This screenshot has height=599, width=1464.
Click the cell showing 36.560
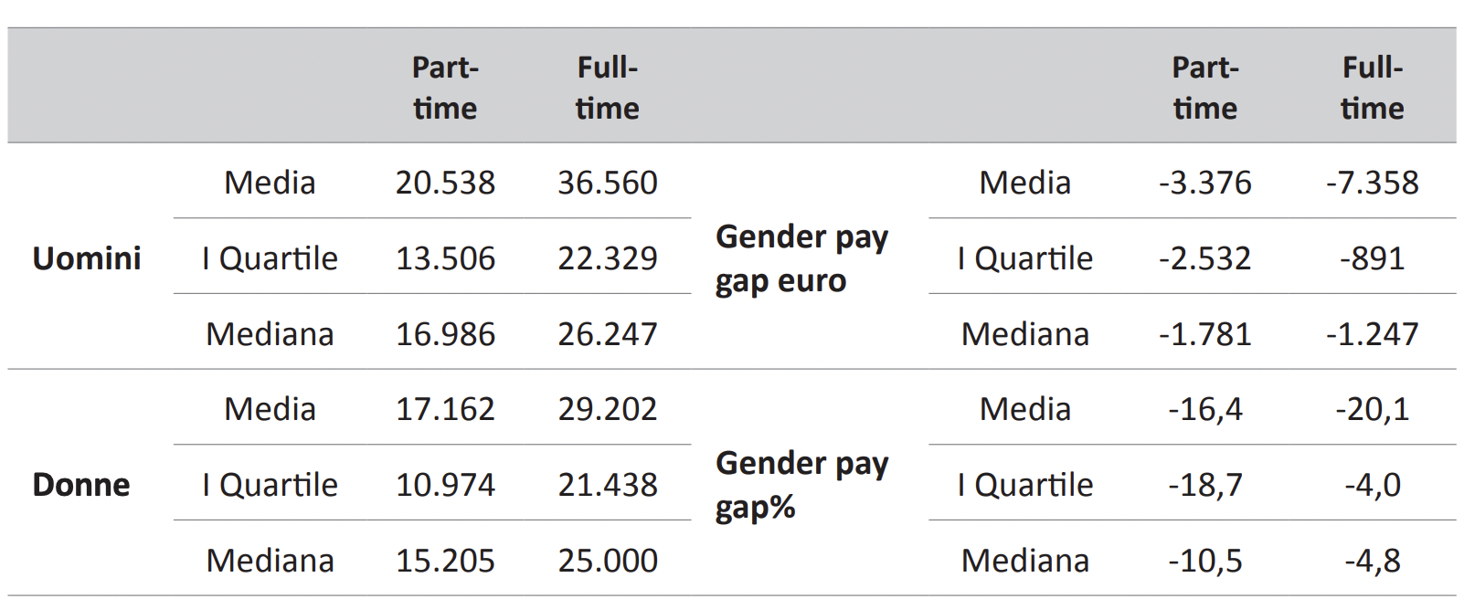(x=608, y=183)
